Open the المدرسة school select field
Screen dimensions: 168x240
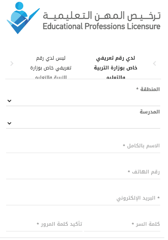(83, 123)
